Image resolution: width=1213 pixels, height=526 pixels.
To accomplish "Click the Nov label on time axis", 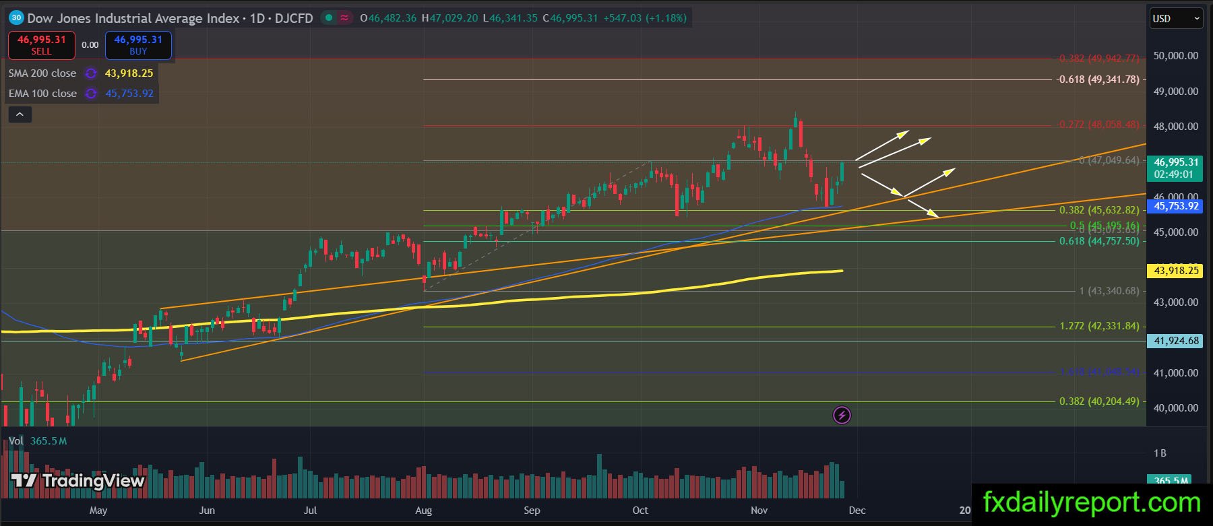I will [759, 511].
